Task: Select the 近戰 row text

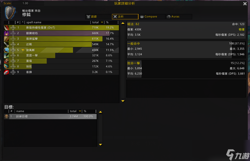Action: (x=29, y=44)
